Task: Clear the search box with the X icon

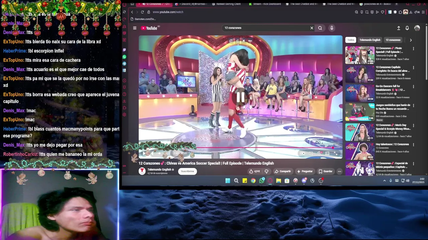Action: (312, 28)
